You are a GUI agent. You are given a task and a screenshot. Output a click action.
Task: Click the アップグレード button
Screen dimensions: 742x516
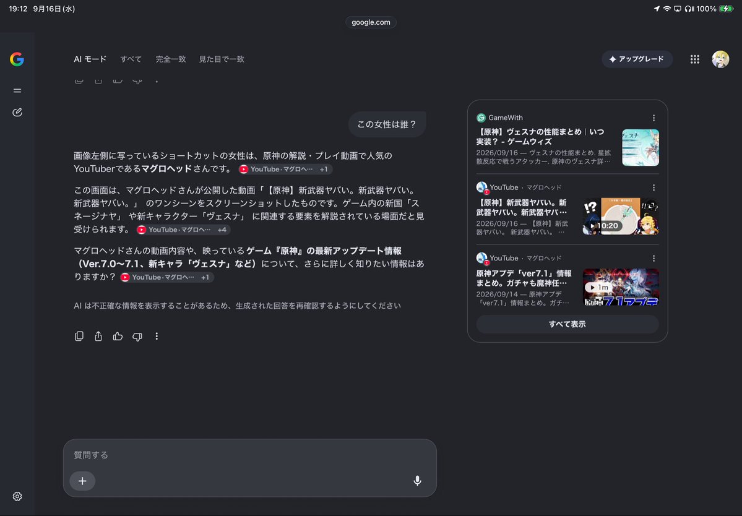[637, 59]
